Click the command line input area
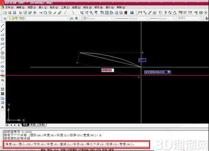 tap(76, 144)
